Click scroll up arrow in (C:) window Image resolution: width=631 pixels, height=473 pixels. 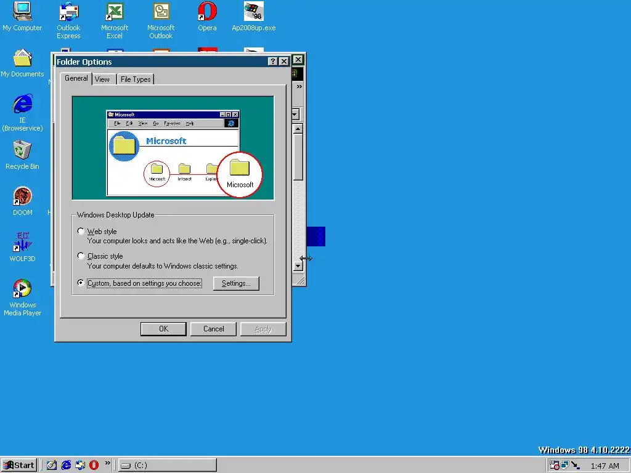click(x=298, y=129)
